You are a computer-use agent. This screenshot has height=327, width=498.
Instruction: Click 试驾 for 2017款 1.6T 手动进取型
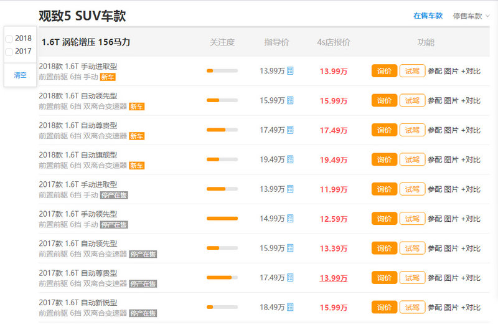point(412,189)
